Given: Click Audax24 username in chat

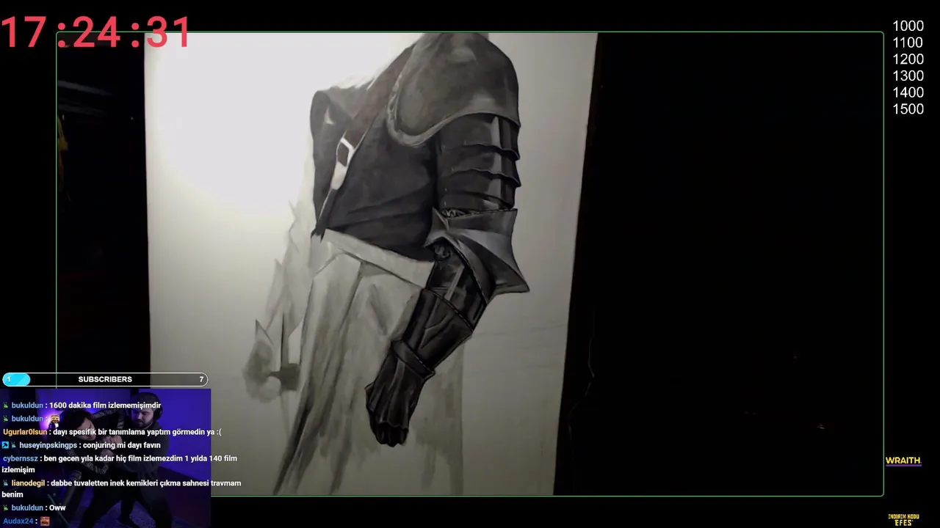Looking at the screenshot, I should tap(18, 521).
